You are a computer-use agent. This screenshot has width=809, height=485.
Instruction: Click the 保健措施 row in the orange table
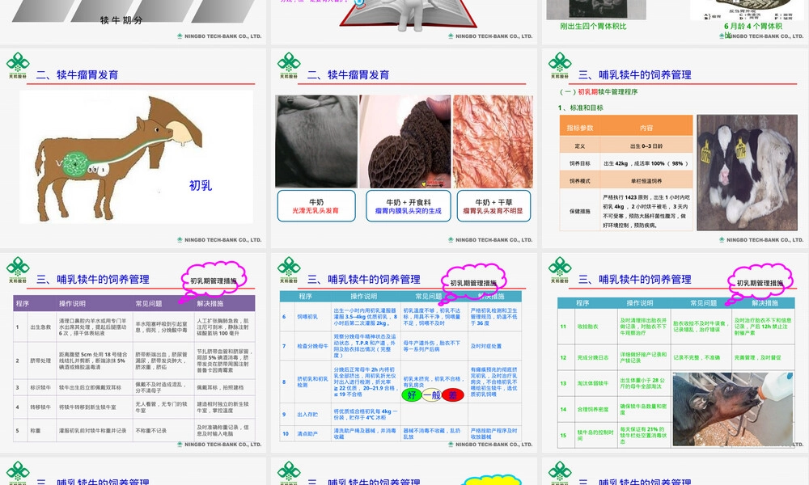(x=626, y=210)
